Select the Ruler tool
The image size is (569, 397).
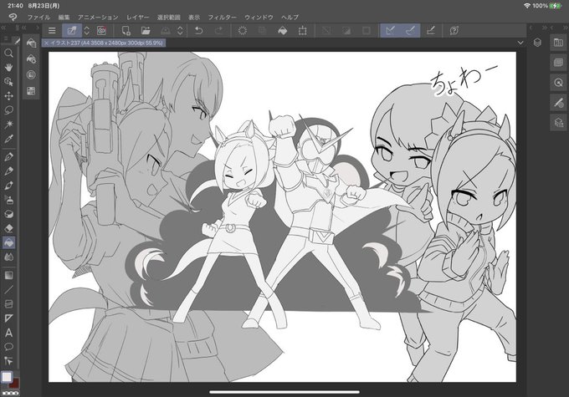click(x=8, y=318)
